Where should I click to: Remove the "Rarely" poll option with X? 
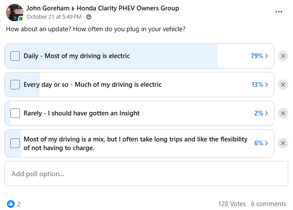tap(283, 113)
